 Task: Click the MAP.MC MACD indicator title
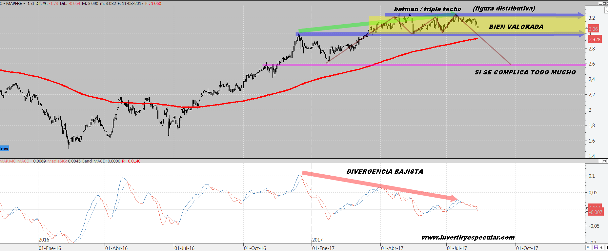tap(15, 161)
